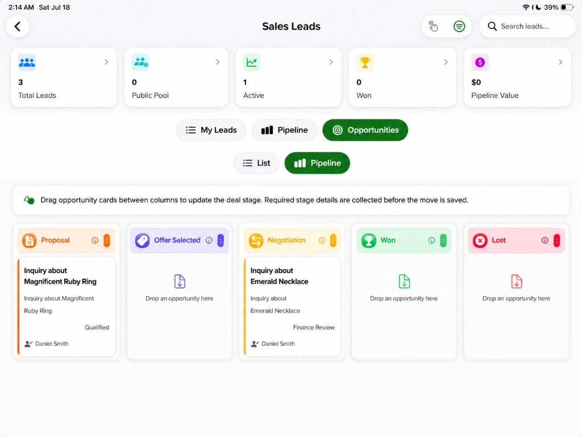
Task: Open the green filter icon
Action: tap(459, 26)
